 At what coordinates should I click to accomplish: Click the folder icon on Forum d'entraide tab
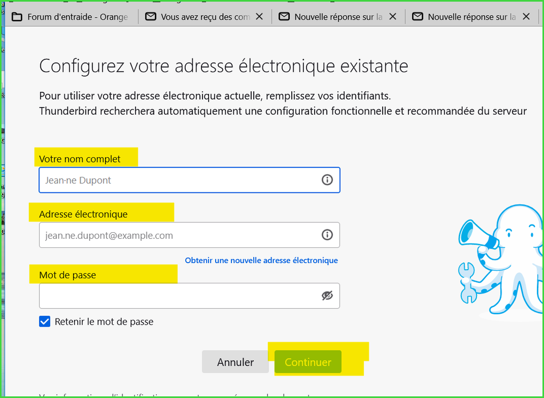[17, 17]
